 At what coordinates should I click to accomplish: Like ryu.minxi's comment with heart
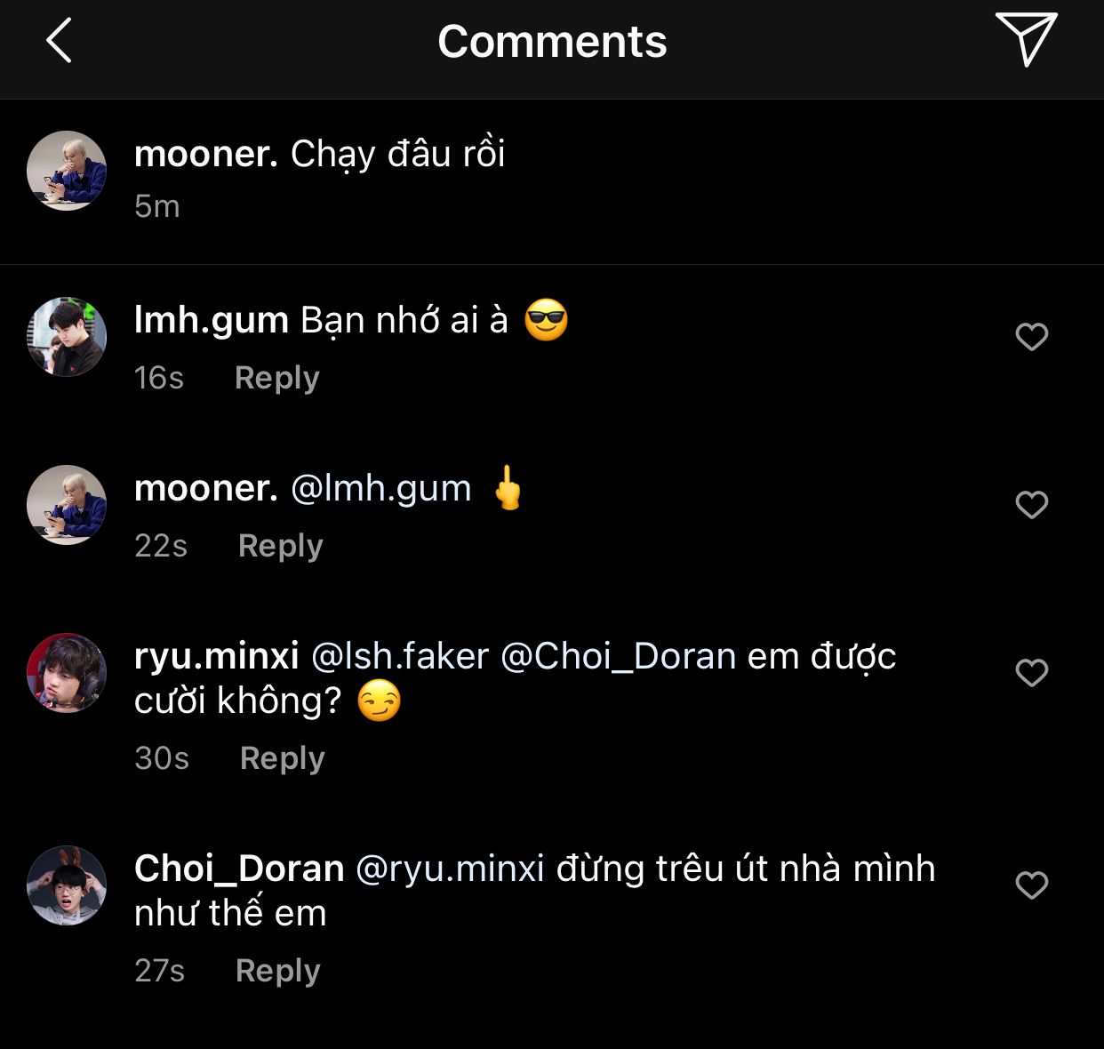[1031, 673]
